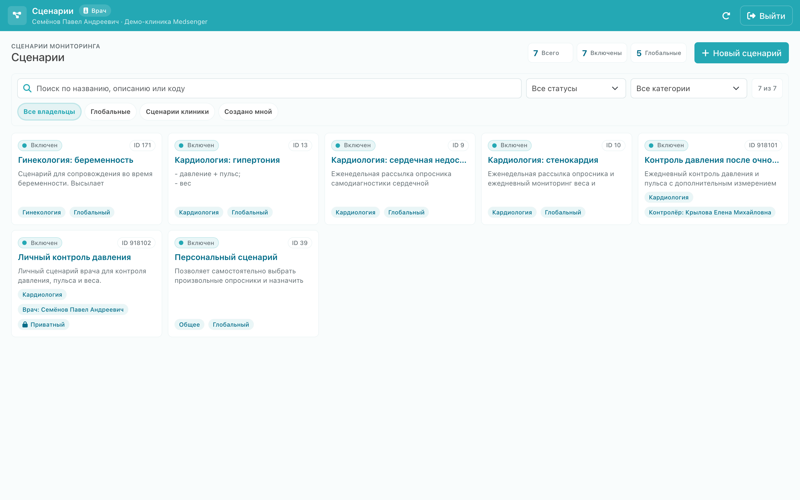Click the ID 9 badge
This screenshot has width=800, height=500.
(458, 145)
